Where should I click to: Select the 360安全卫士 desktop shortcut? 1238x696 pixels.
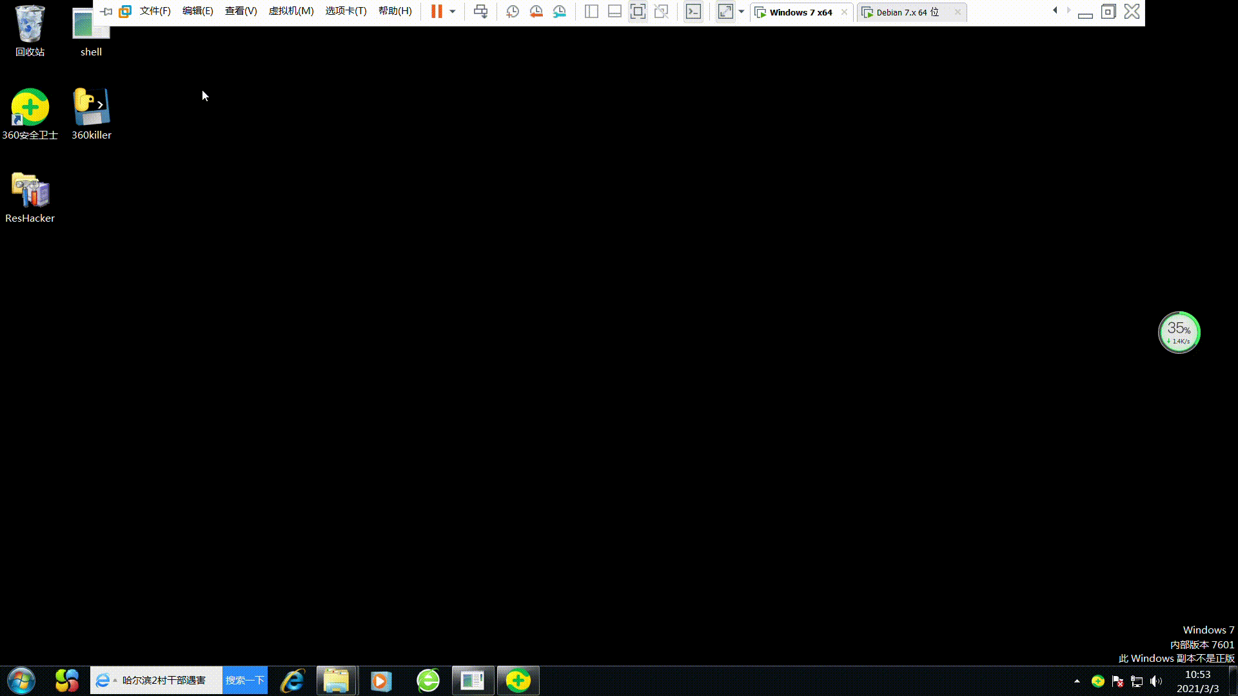[30, 114]
